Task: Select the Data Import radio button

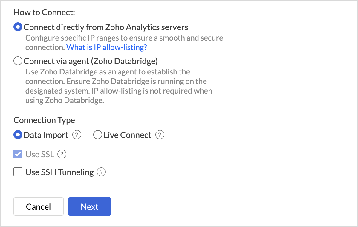Action: coord(18,135)
